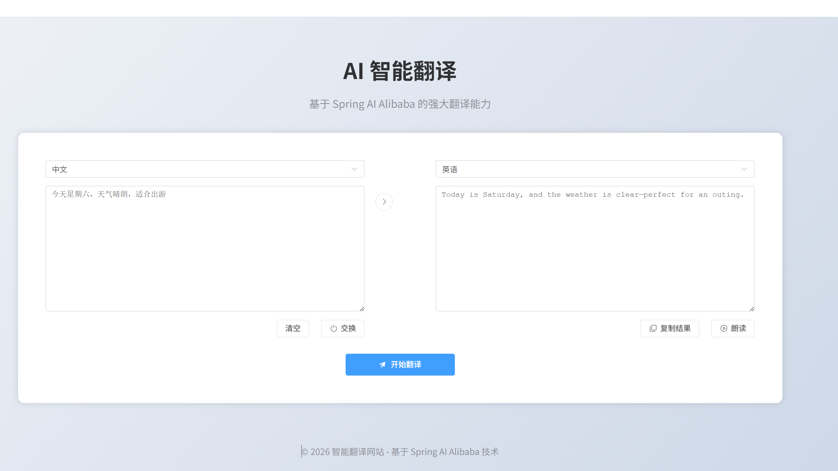
Task: Click the 2026 copyright footer text
Action: pos(400,452)
